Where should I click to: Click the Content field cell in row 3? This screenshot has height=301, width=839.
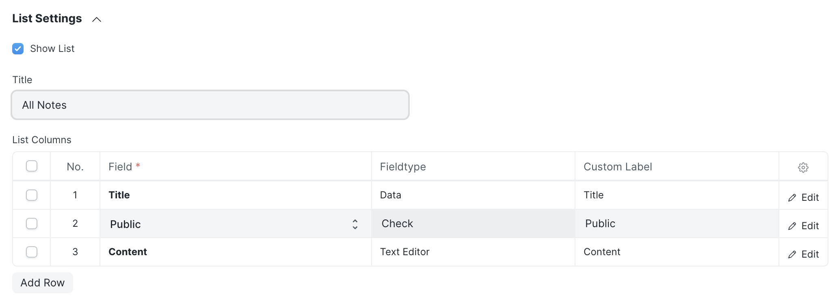236,252
